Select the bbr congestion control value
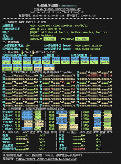This screenshot has width=121, height=164. 28,46
